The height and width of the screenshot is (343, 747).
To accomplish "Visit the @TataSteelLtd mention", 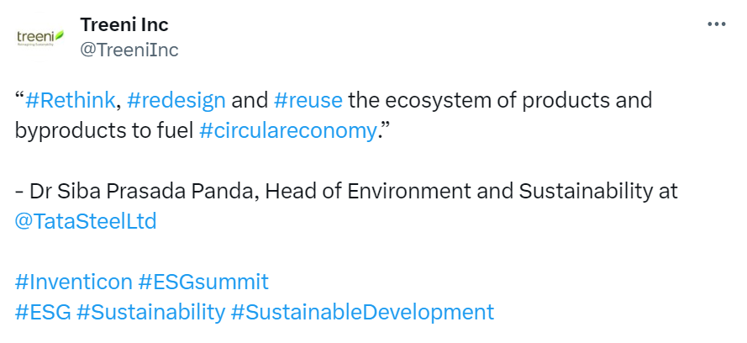I will 86,222.
